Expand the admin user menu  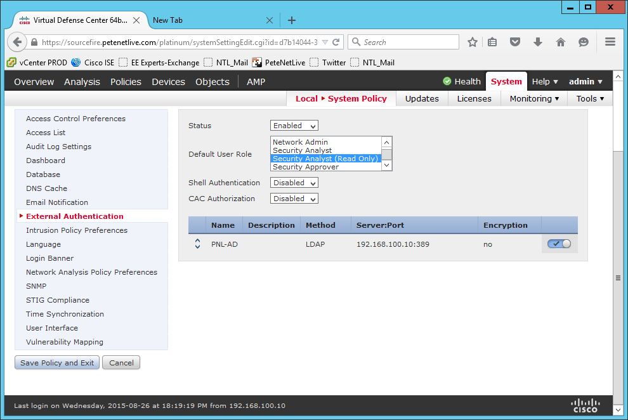[x=585, y=81]
